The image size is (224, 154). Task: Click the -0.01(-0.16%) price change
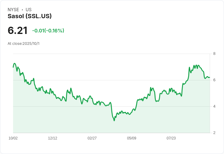[x=48, y=31]
